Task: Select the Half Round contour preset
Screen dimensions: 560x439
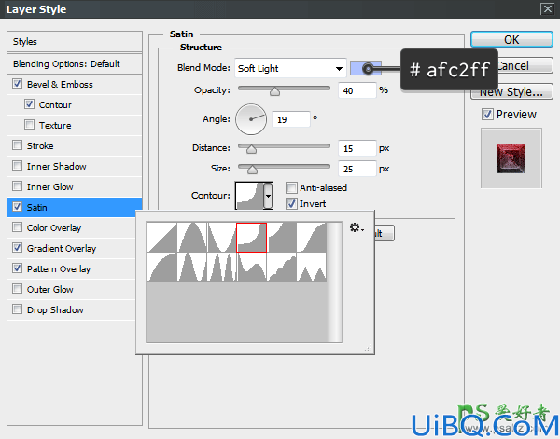Action: pyautogui.click(x=161, y=268)
